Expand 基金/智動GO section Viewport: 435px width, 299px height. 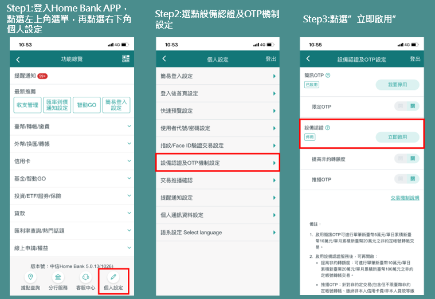72,179
